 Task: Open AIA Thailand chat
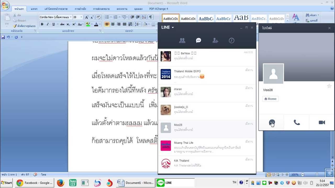coord(207,164)
